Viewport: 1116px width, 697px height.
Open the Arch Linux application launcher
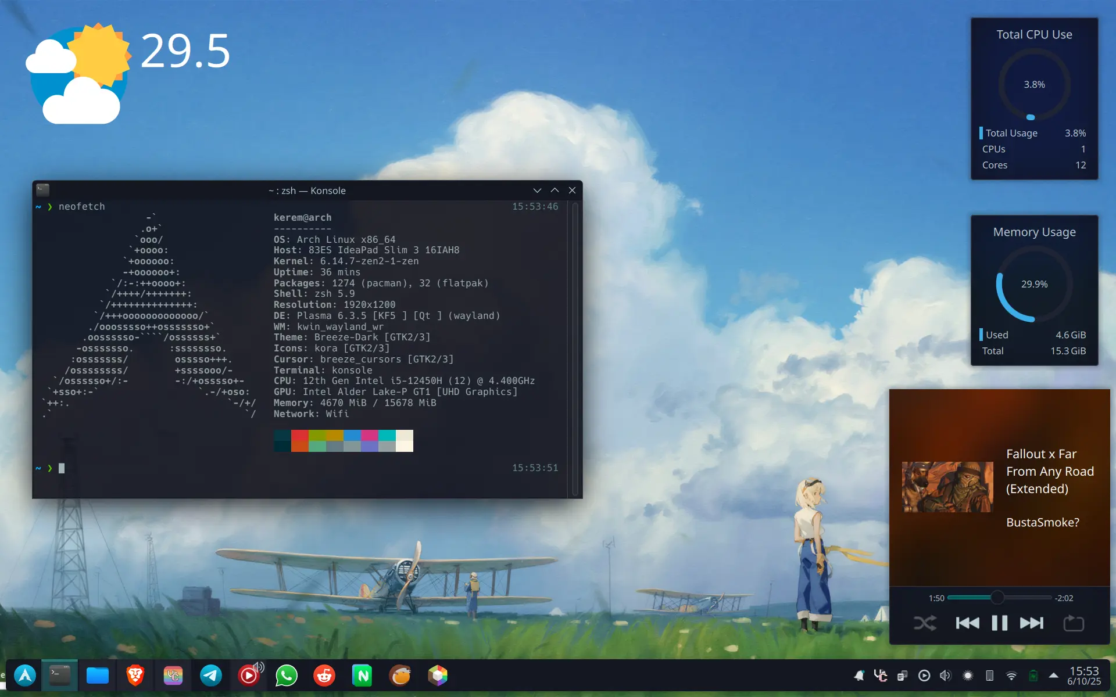[25, 676]
